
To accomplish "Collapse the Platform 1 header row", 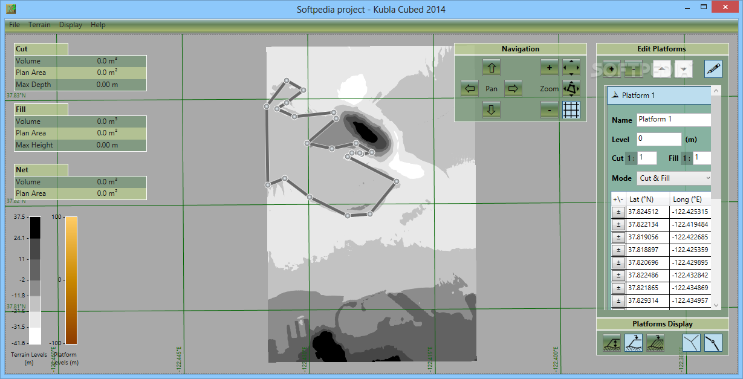I will 659,96.
